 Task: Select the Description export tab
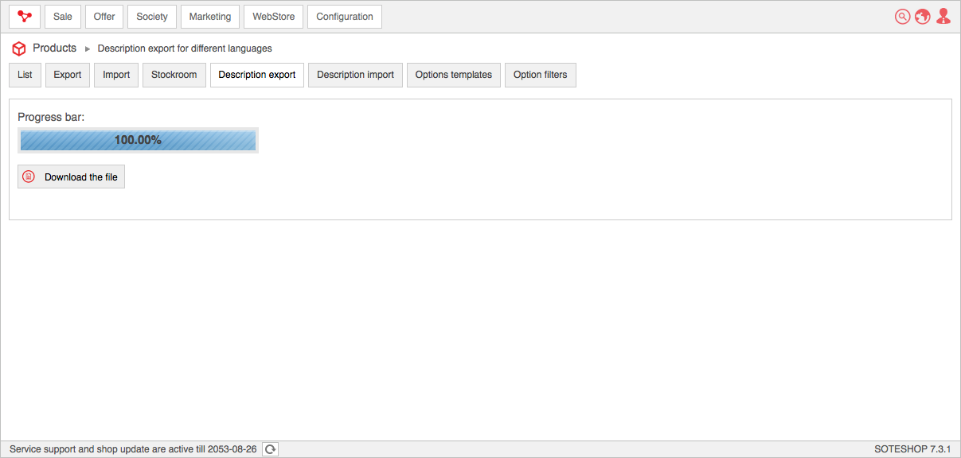click(257, 75)
